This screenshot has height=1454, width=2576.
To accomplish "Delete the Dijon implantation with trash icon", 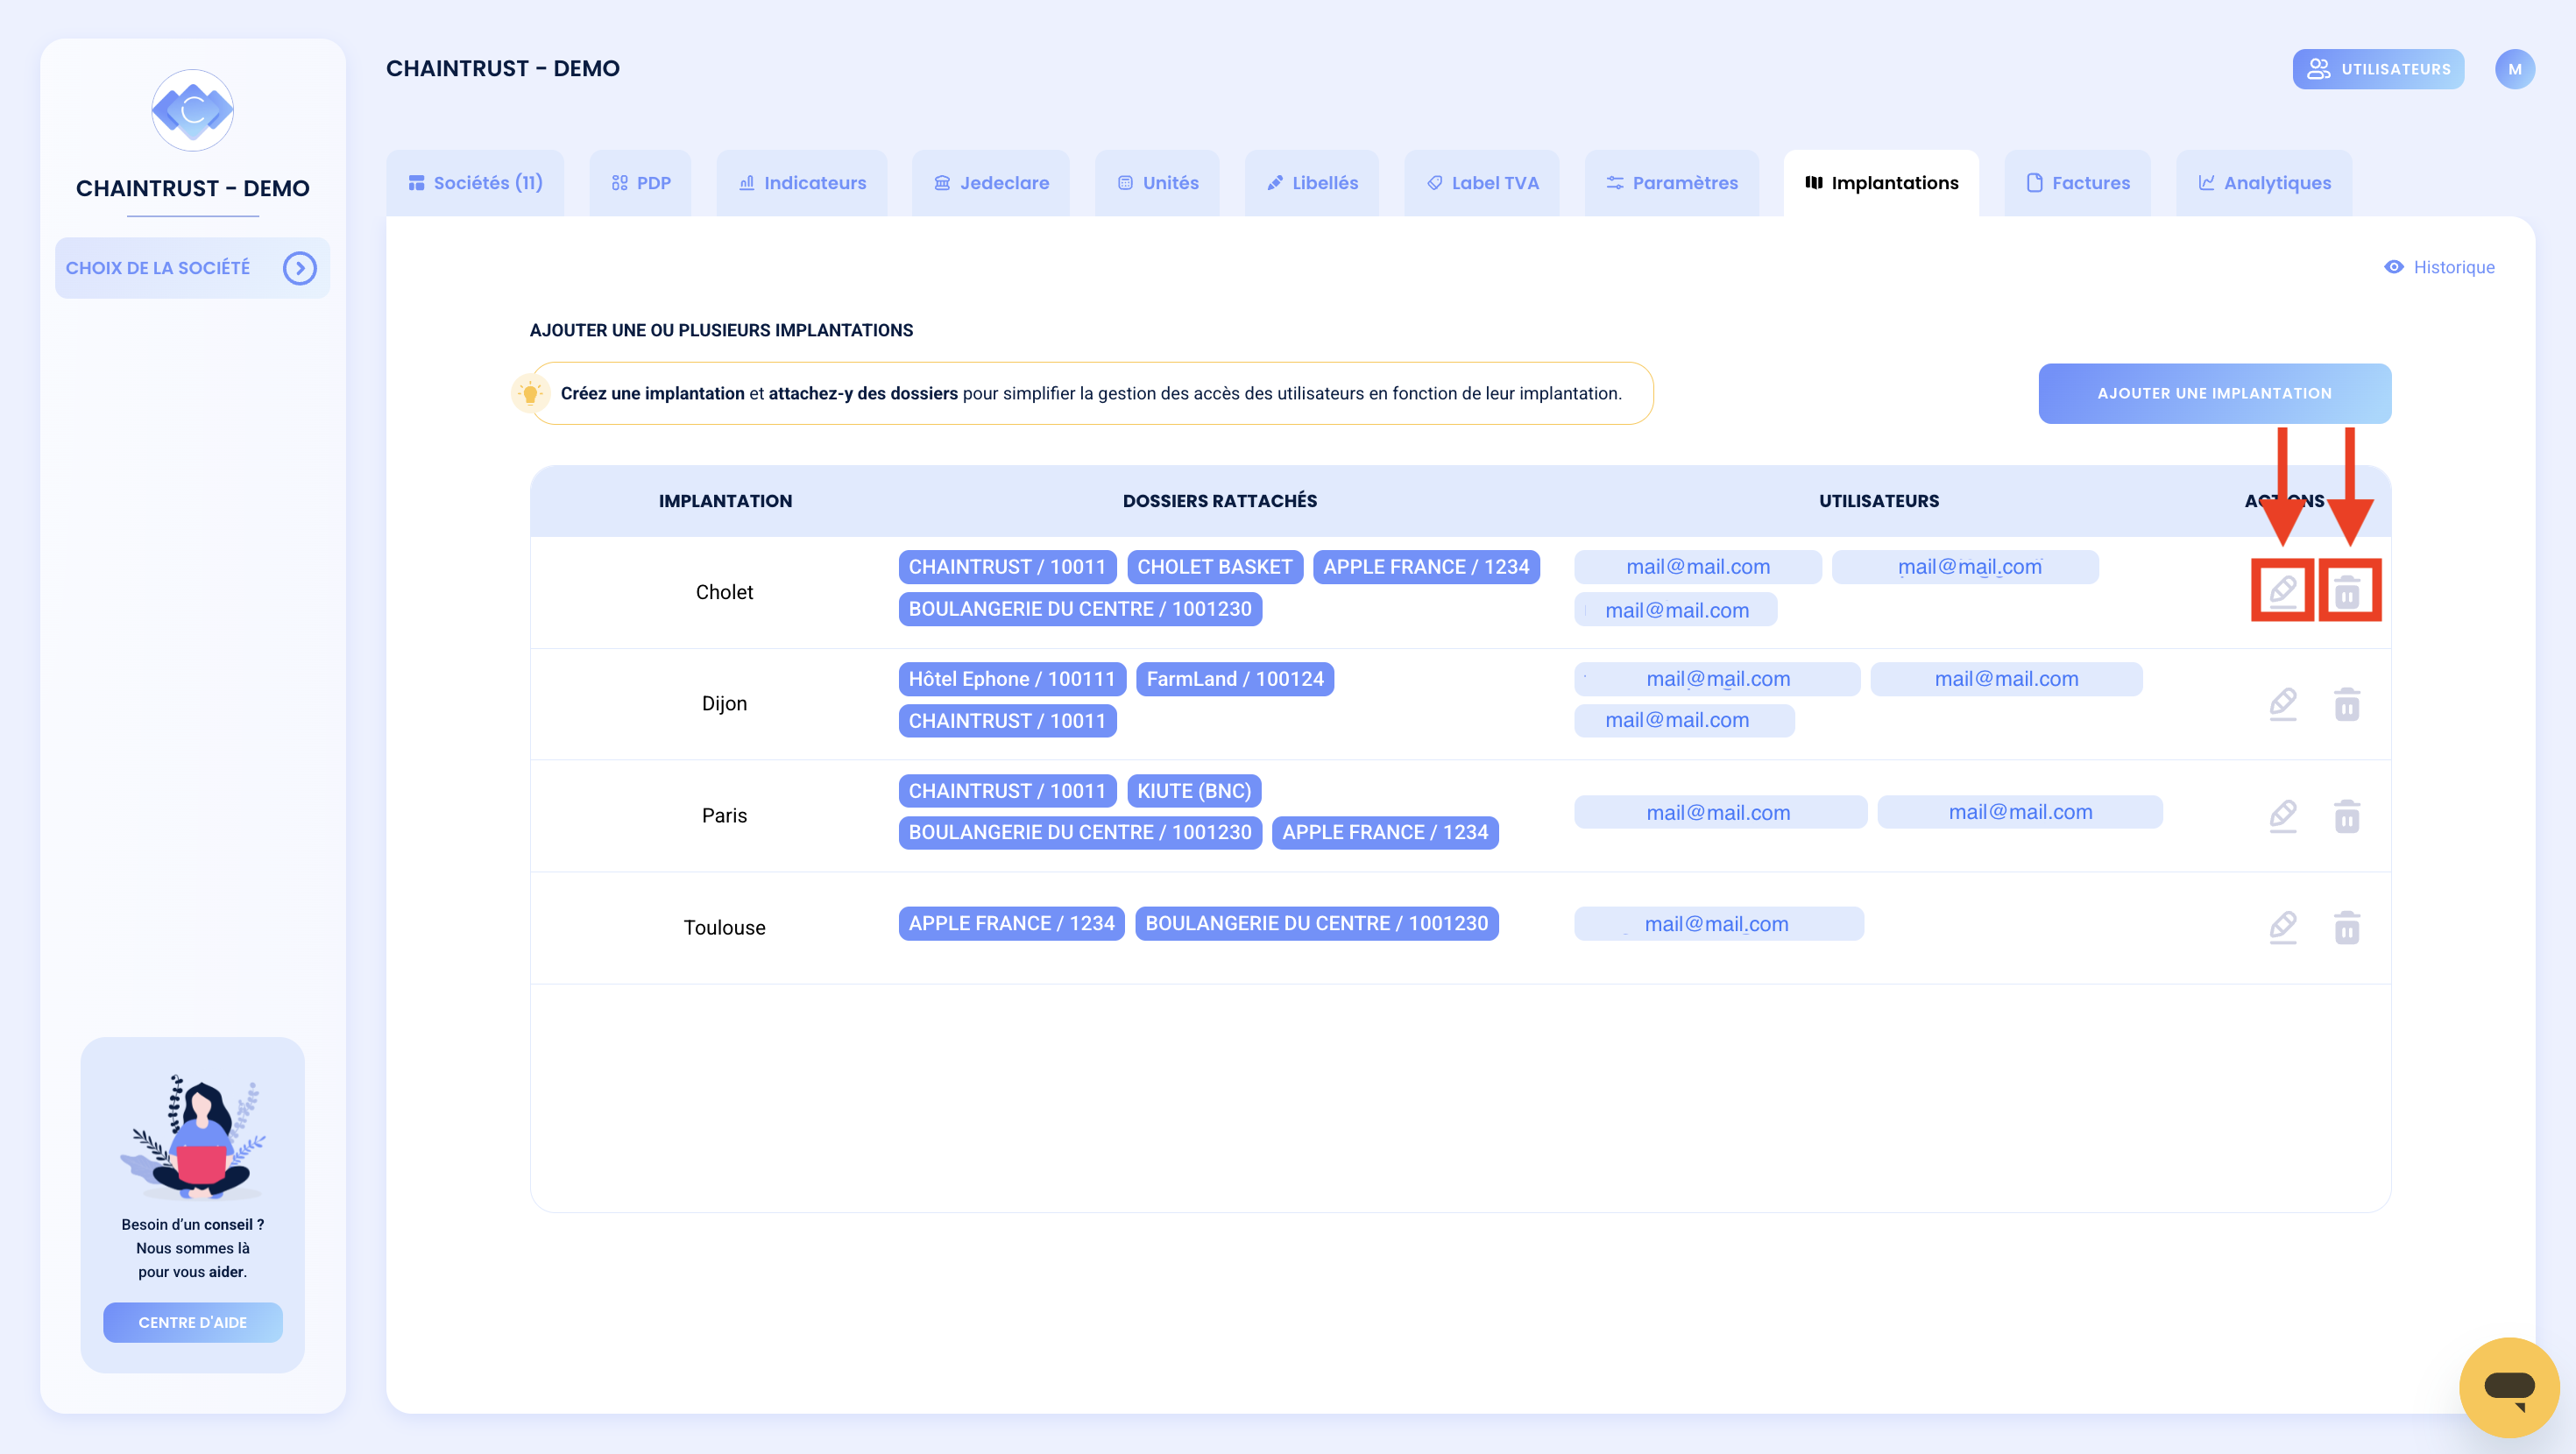I will click(2347, 704).
